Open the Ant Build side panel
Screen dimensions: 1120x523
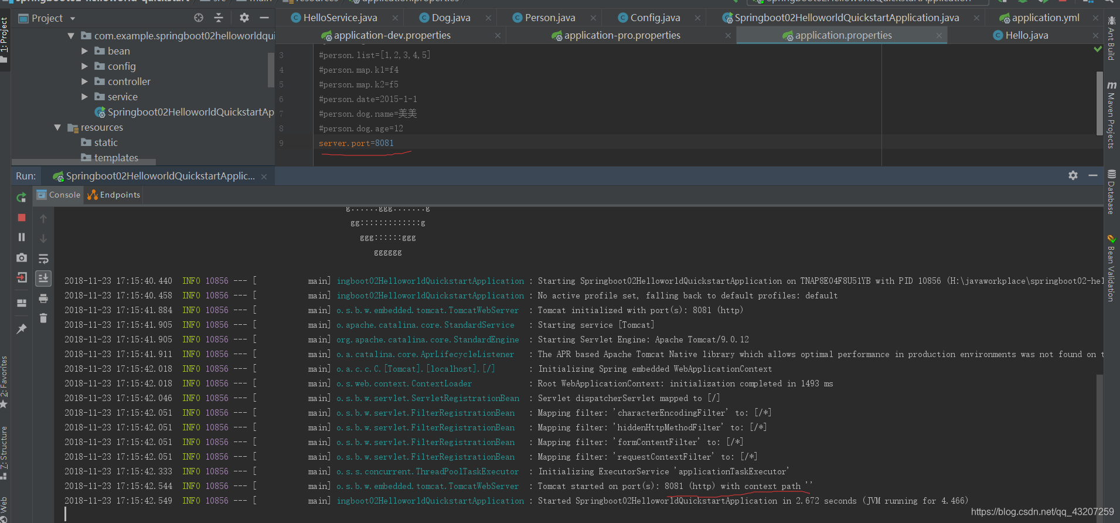(1111, 39)
